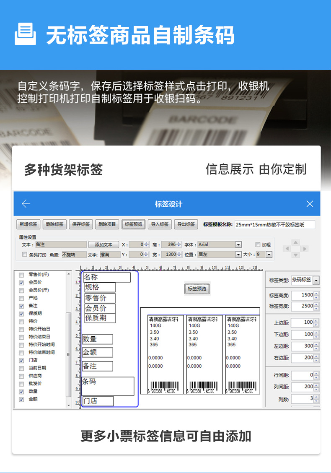The height and width of the screenshot is (473, 331).
Task: Click the 导出标签 toolbar button
Action: pos(186,224)
